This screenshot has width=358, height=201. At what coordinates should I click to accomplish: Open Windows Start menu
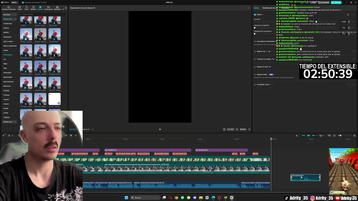(x=126, y=198)
